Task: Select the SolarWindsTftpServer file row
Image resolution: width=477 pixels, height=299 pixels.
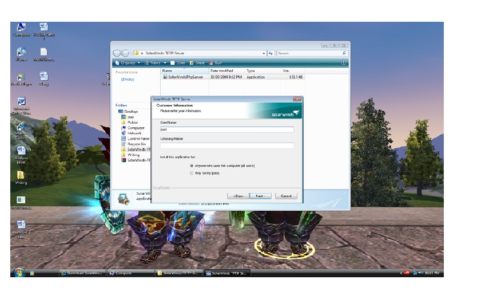Action: click(x=233, y=77)
